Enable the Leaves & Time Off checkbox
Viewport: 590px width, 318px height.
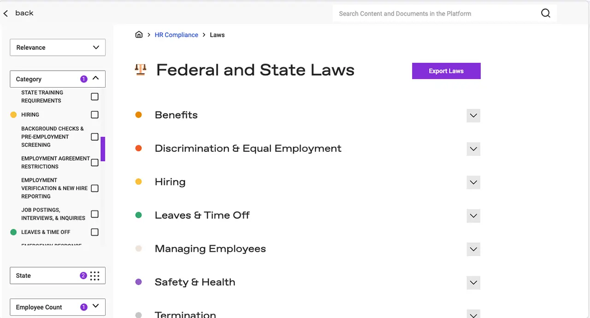click(94, 232)
